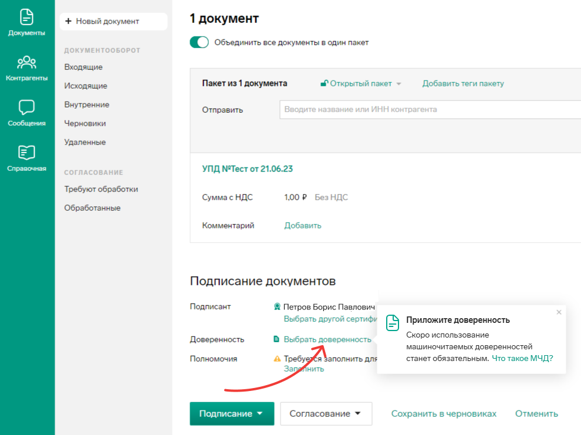581x435 pixels.
Task: Click Отменить link
Action: 536,413
